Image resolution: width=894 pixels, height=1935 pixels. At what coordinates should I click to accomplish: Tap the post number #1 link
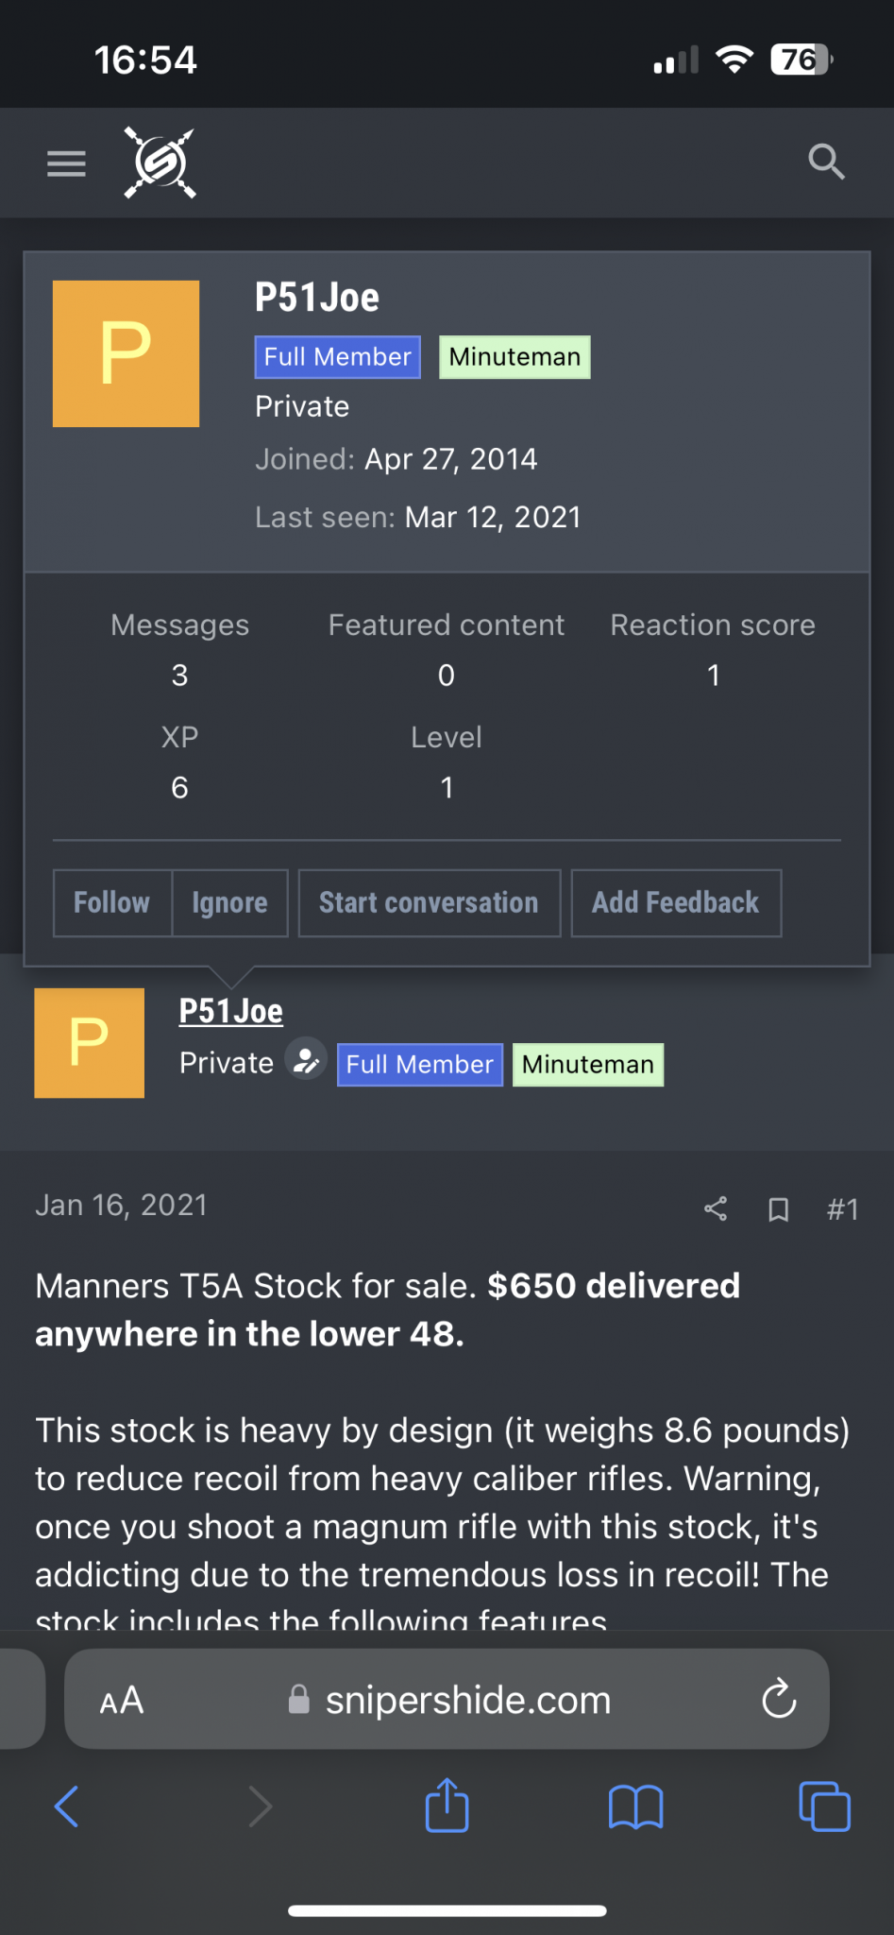coord(842,1209)
